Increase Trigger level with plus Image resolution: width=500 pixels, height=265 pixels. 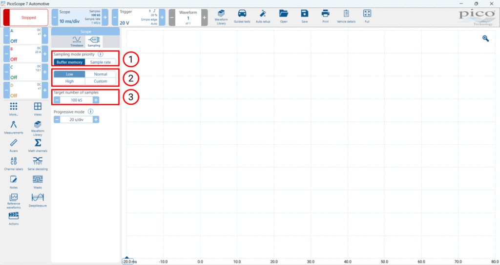(162, 17)
